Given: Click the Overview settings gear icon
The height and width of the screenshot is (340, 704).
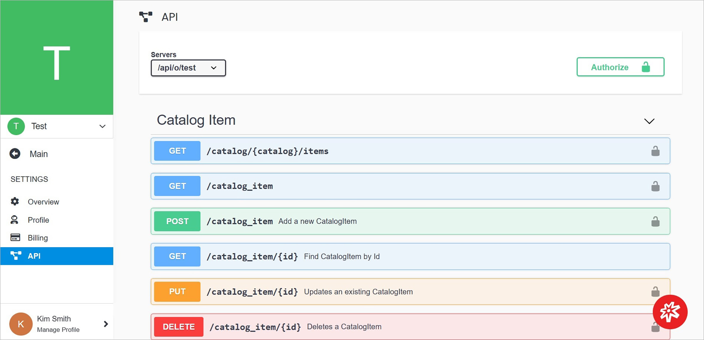Looking at the screenshot, I should click(15, 201).
